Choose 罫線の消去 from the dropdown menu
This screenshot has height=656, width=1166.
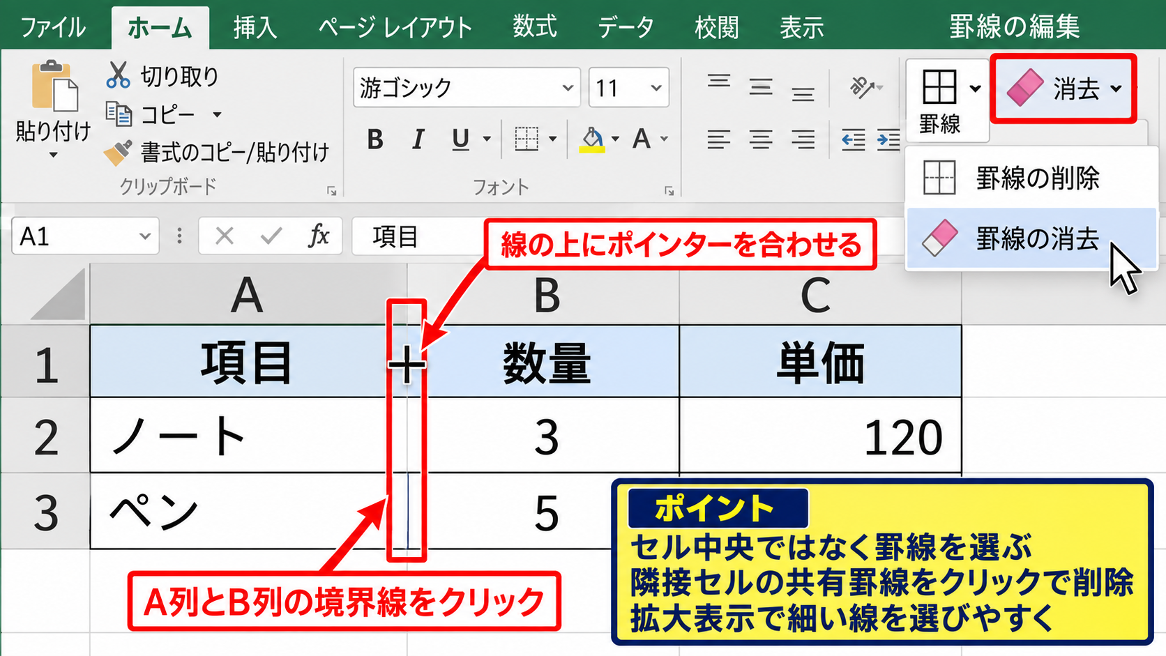(1031, 238)
